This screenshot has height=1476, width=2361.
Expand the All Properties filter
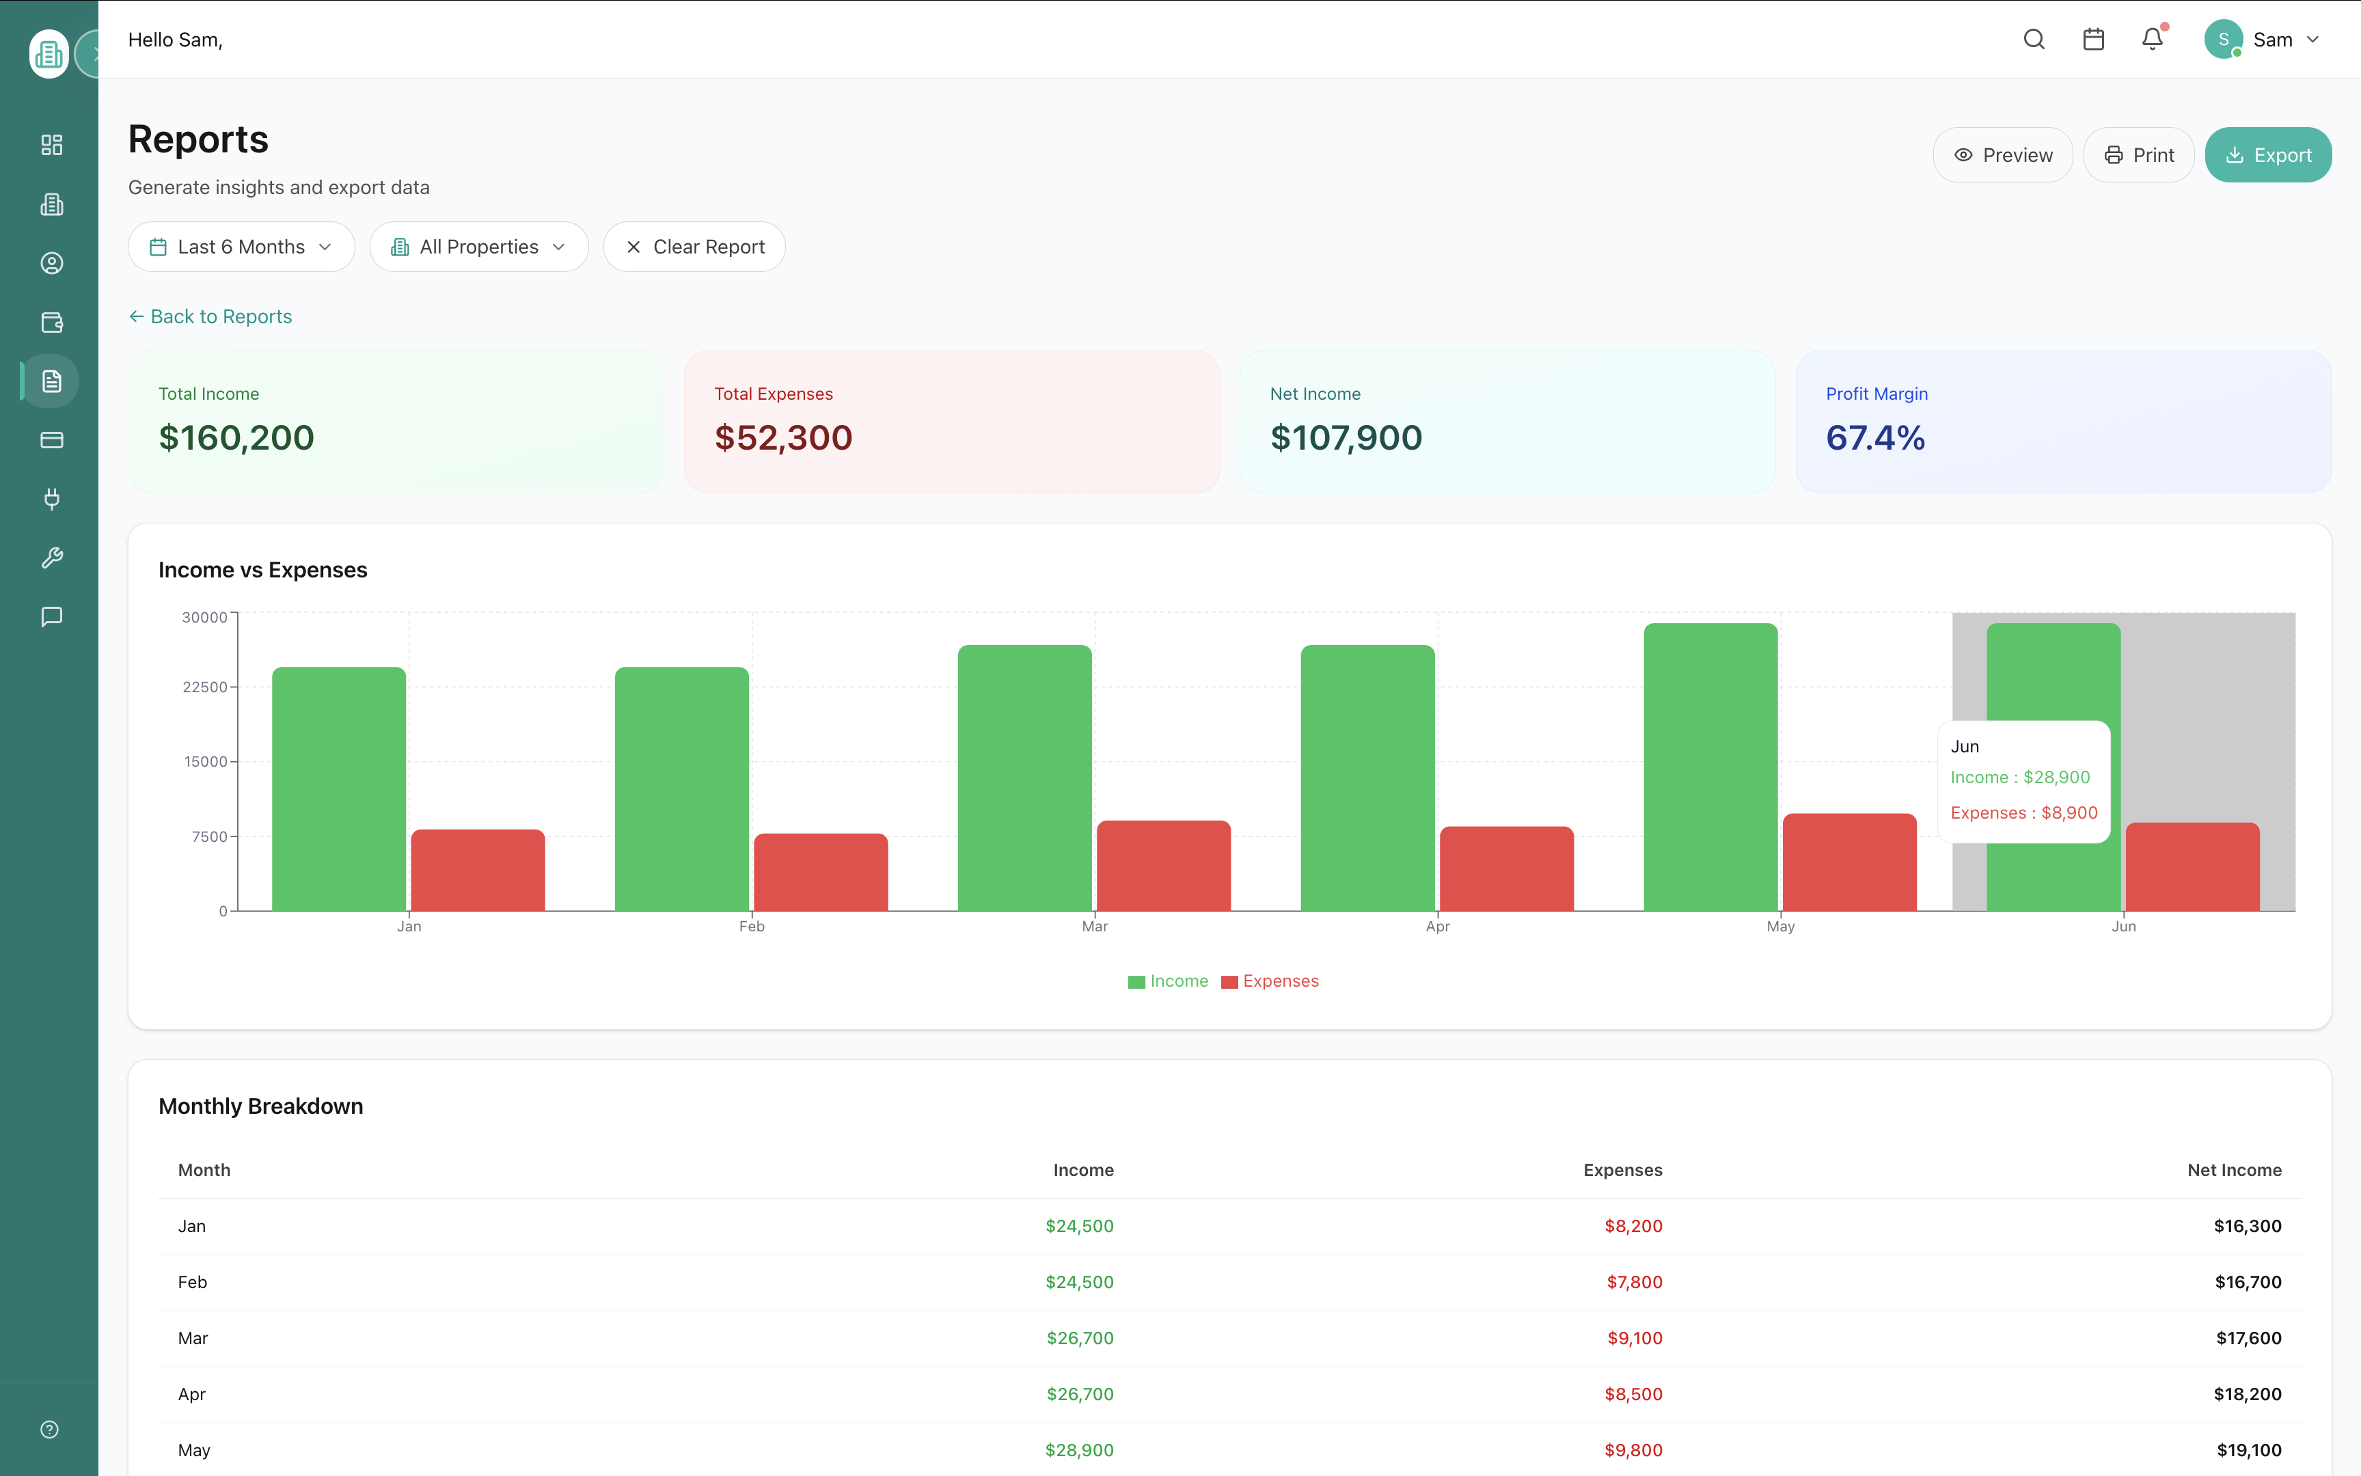coord(478,246)
